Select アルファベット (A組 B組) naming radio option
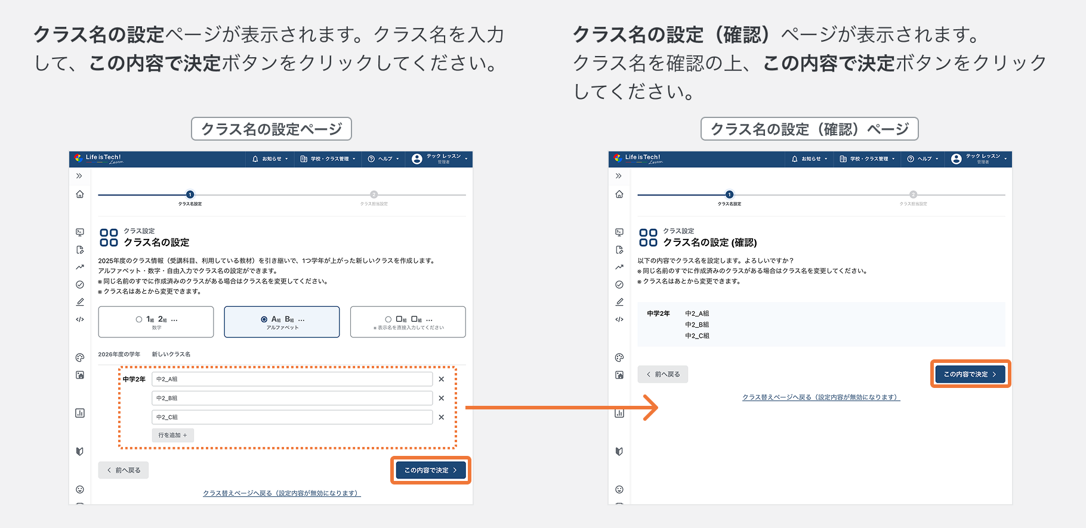Image resolution: width=1086 pixels, height=528 pixels. click(x=282, y=322)
